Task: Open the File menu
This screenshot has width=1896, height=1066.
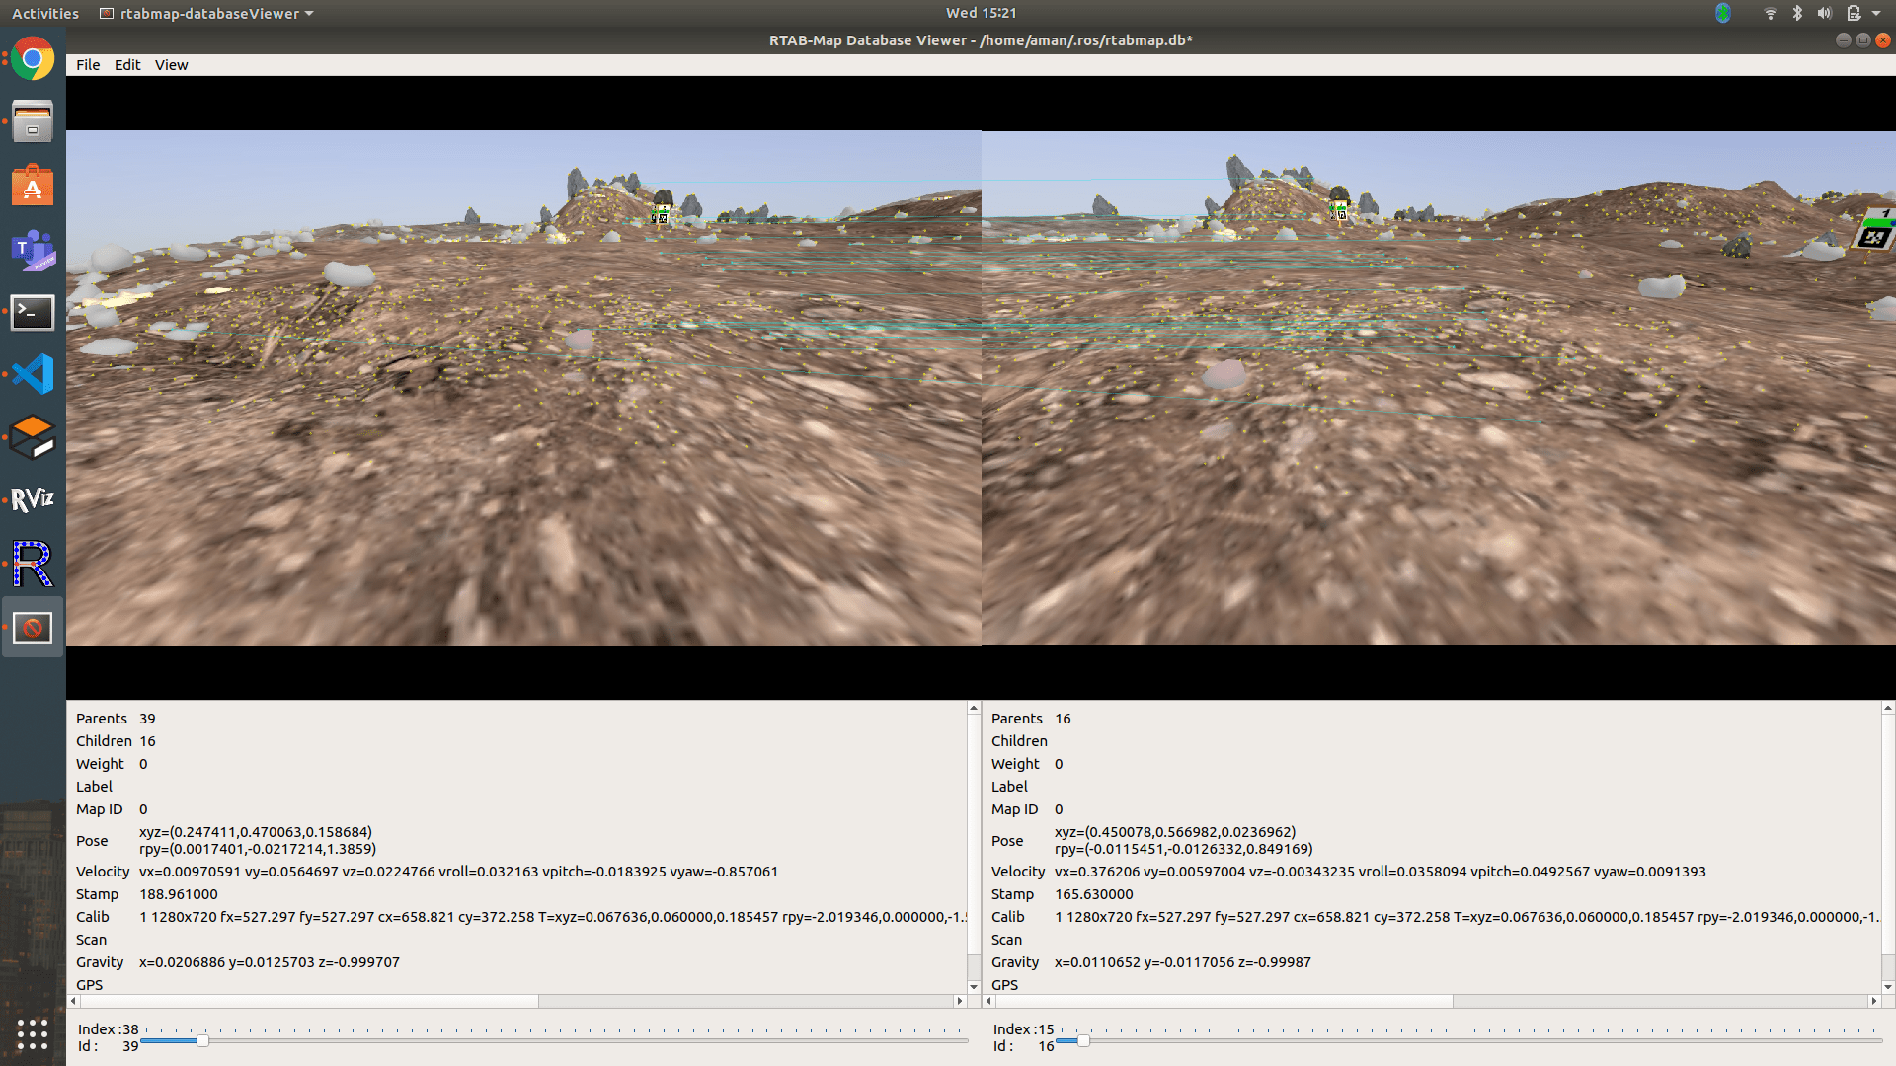Action: click(x=88, y=65)
